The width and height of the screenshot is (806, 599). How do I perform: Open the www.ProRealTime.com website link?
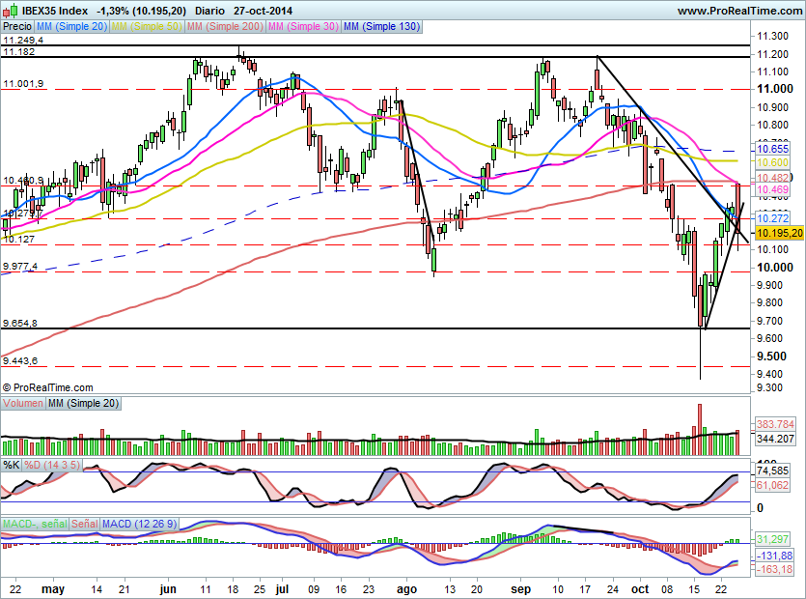click(x=743, y=10)
